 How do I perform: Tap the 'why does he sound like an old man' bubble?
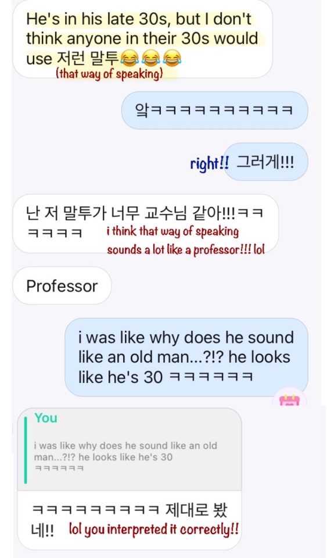click(x=186, y=357)
